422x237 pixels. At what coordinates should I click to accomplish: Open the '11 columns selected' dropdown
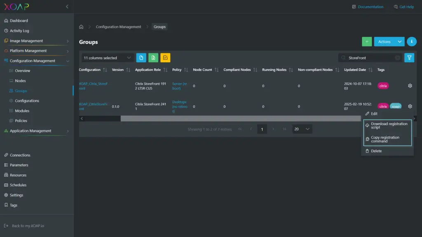click(x=106, y=58)
